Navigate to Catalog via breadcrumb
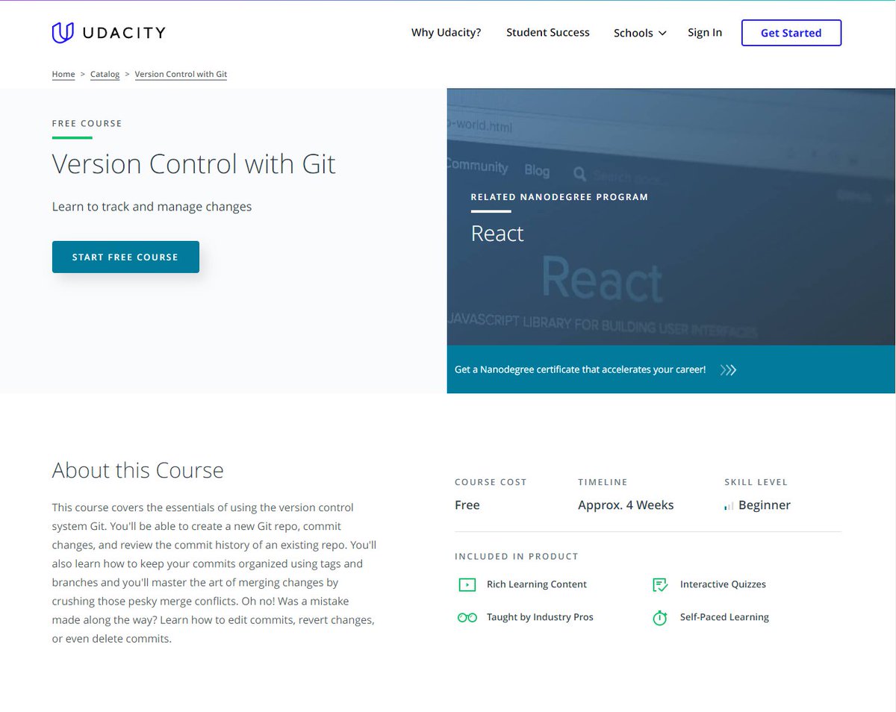Viewport: 896px width, 712px height. [x=105, y=74]
